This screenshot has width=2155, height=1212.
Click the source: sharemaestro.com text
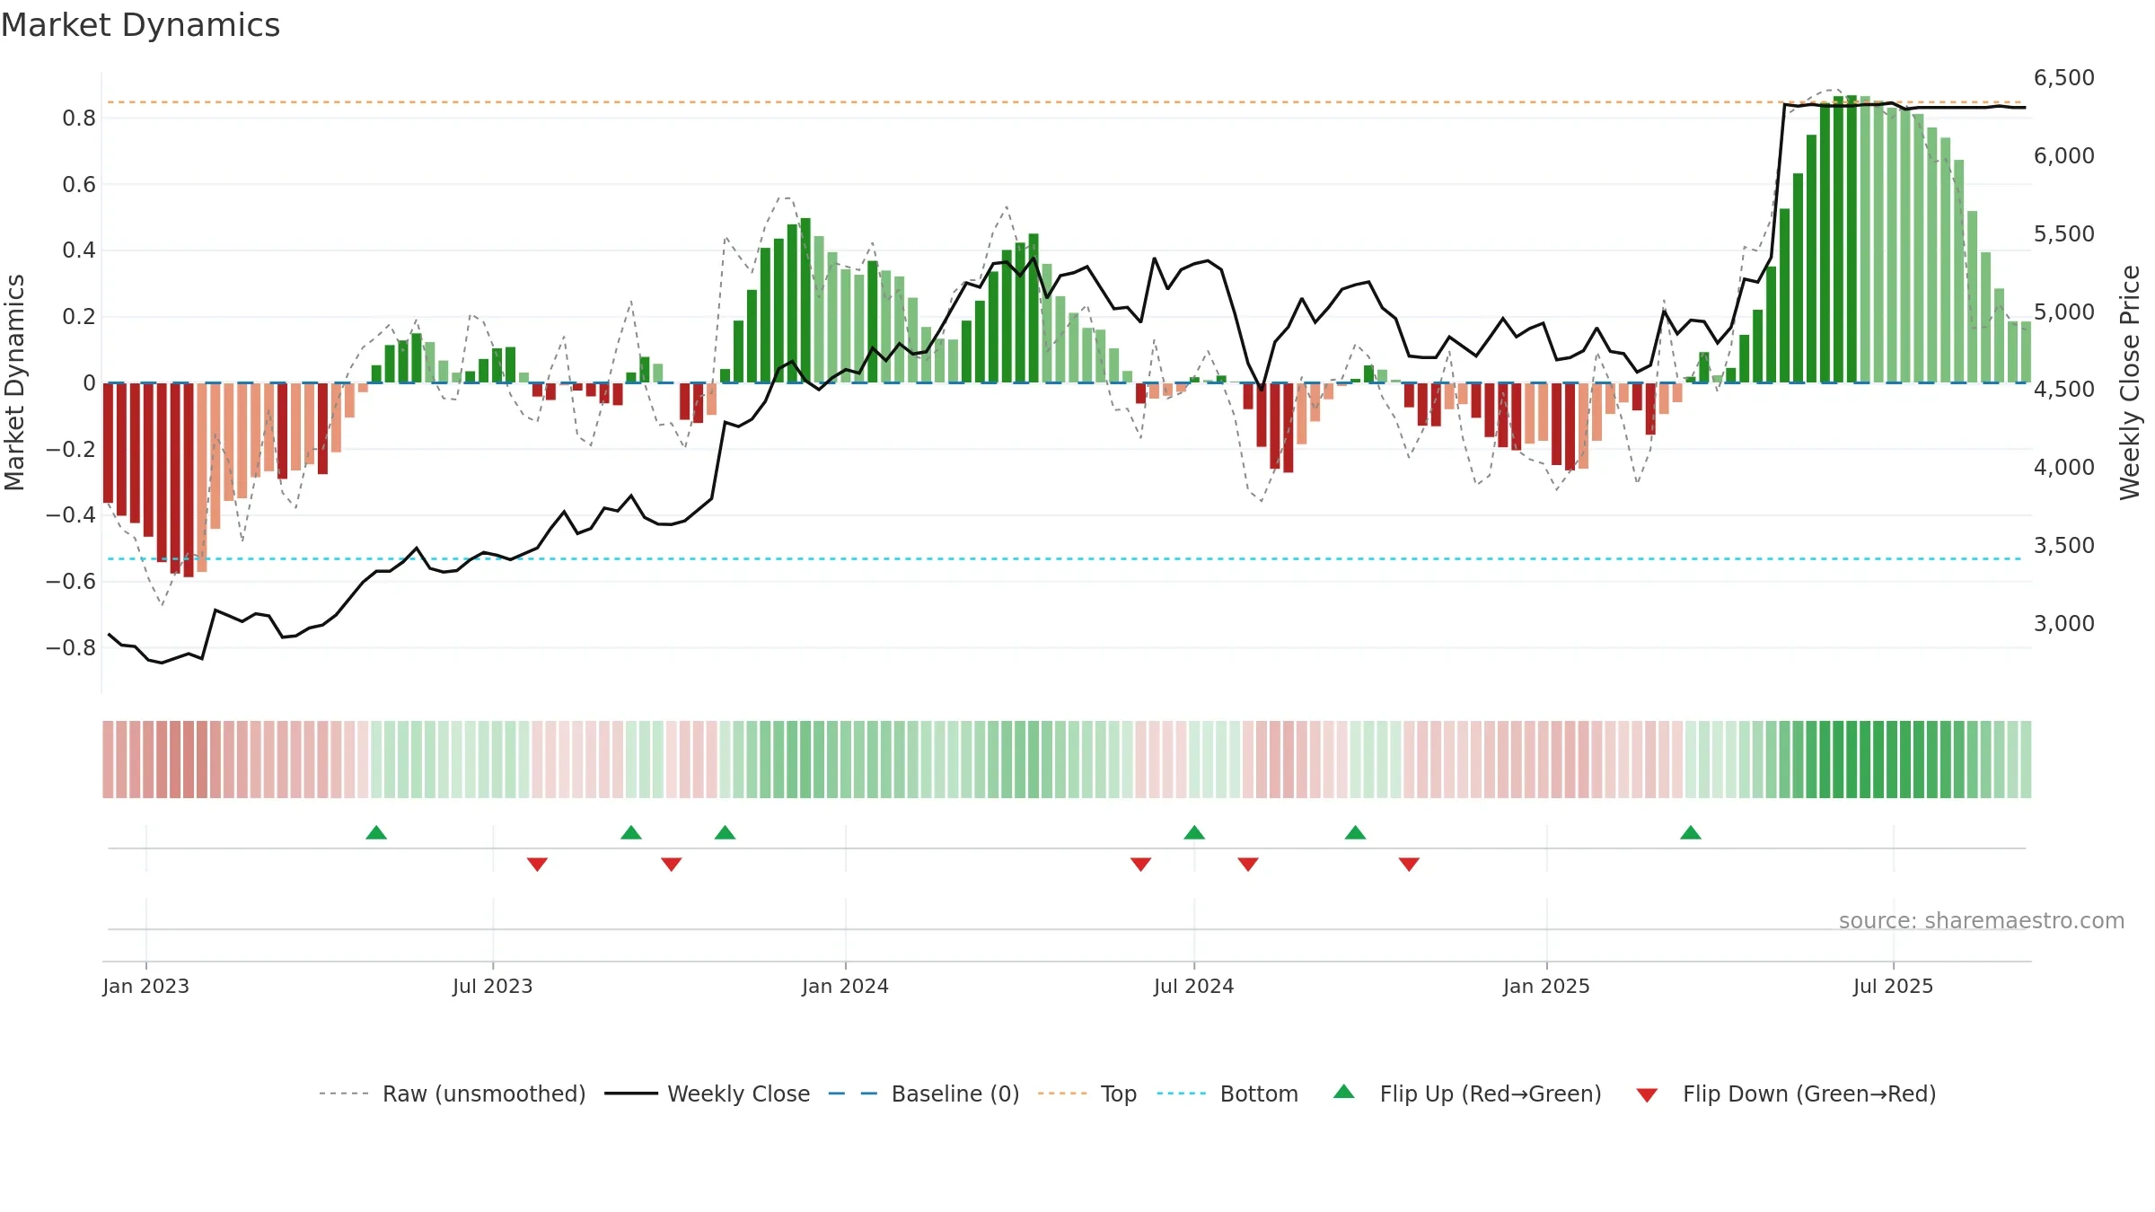pos(1982,921)
